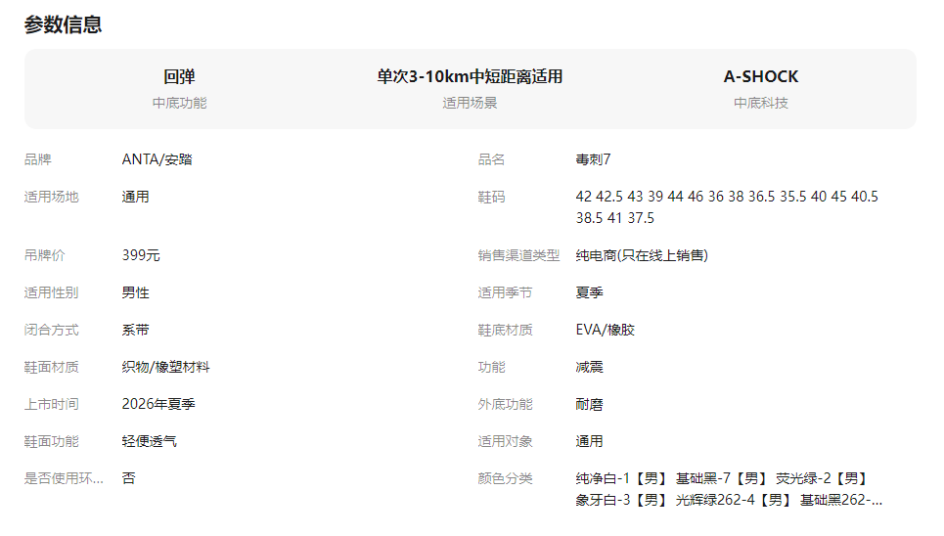Click the 织物/橡塑材料 upper material value

(x=165, y=367)
